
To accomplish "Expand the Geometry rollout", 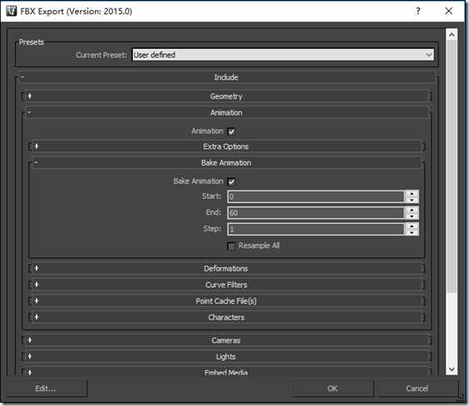I will (x=227, y=97).
